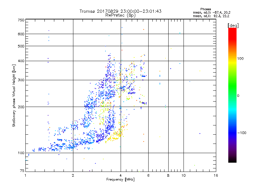Click the '[deg]' colorbar unit label
Viewport: 254px width, 191px height.
tap(233, 25)
